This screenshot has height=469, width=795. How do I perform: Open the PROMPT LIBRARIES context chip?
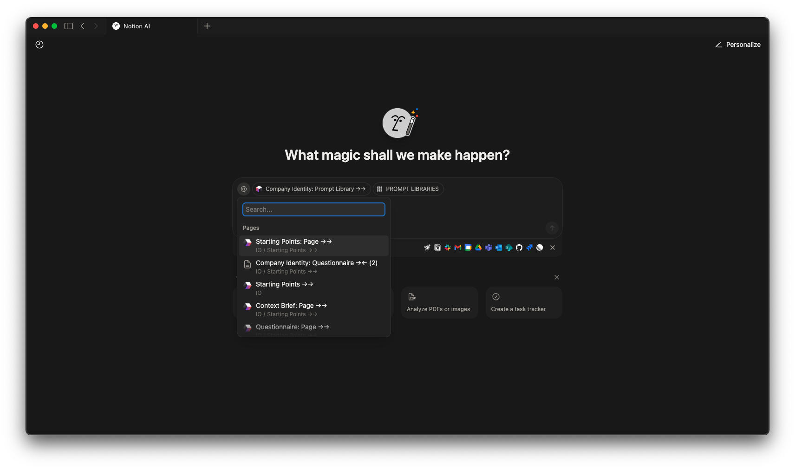point(408,189)
